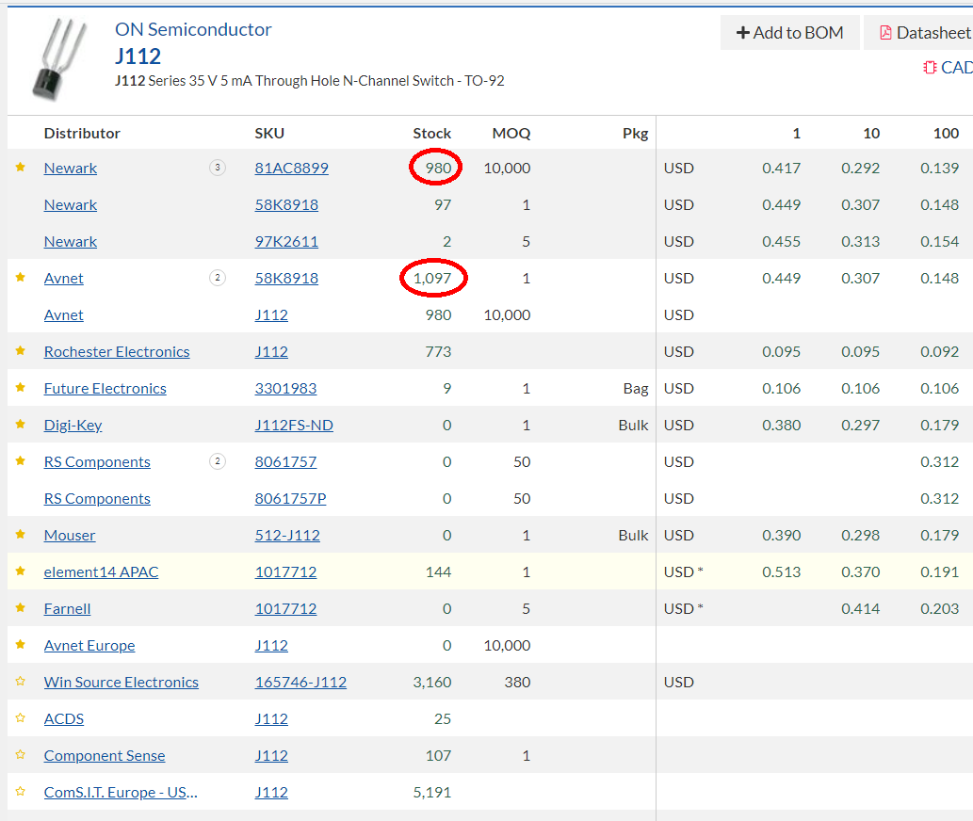Open the Avnet link in row 58K8918
Screen dimensions: 973x821
click(x=63, y=279)
